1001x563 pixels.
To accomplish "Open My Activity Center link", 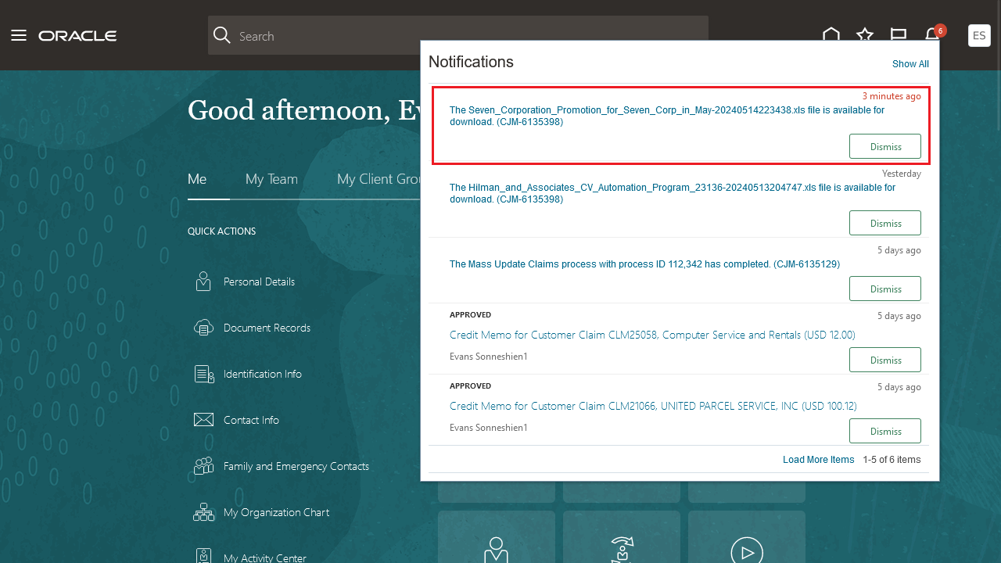I will tap(265, 558).
